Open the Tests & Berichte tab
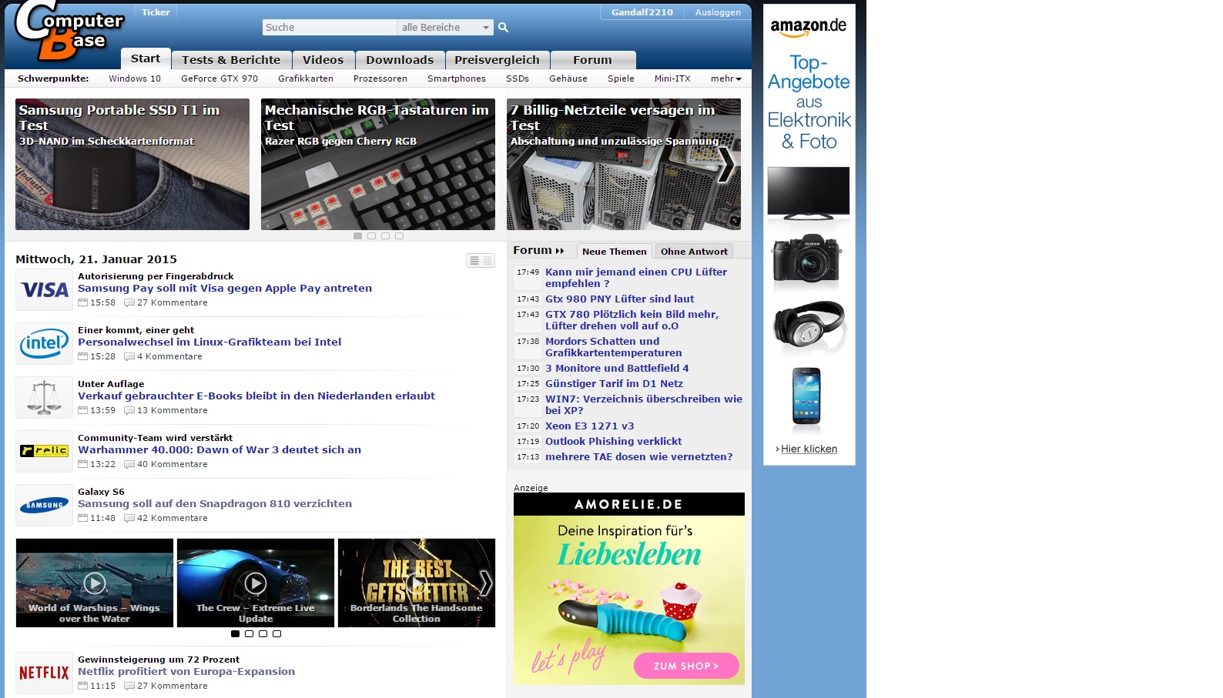 (231, 60)
